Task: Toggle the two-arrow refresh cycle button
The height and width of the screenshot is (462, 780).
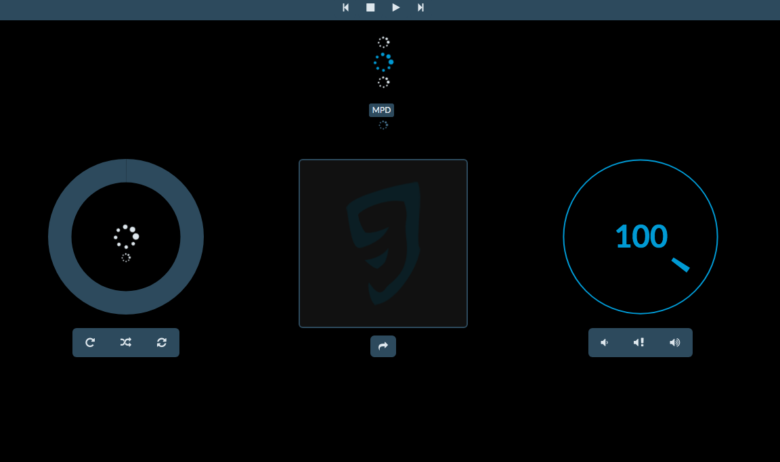Action: tap(161, 343)
